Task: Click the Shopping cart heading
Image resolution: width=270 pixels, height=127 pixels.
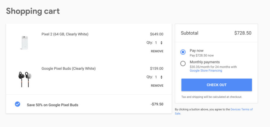Action: pyautogui.click(x=33, y=11)
